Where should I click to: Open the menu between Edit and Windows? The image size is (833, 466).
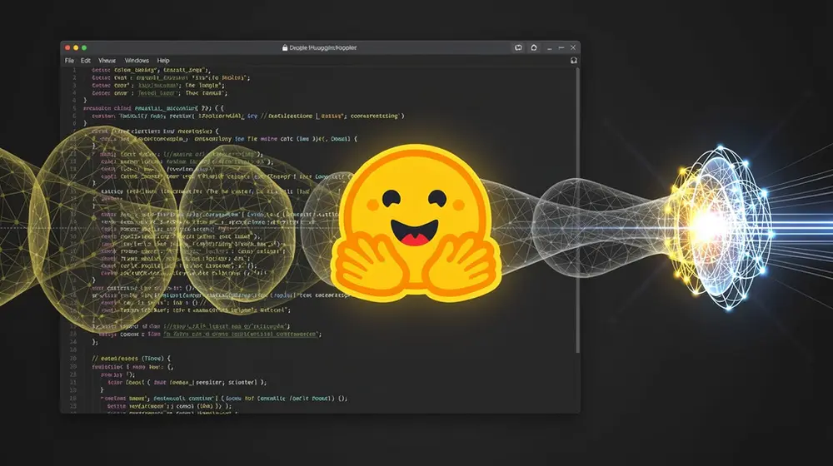[x=107, y=61]
